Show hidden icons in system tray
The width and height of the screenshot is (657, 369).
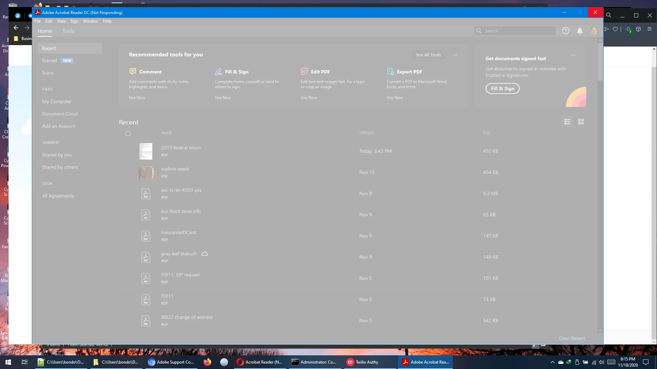552,362
